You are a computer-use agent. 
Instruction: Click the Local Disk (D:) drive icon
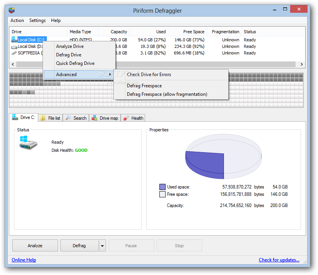click(14, 47)
